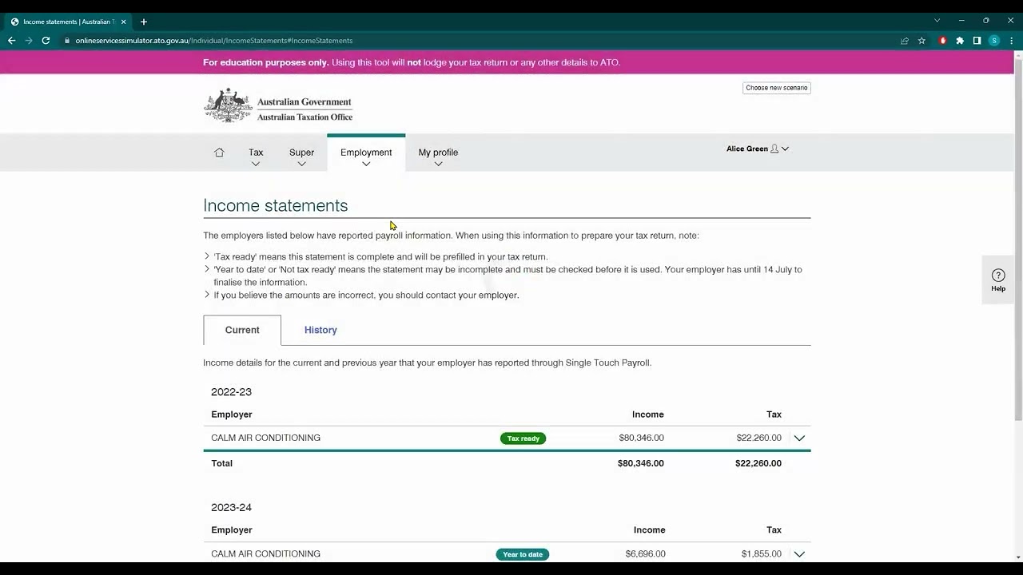1023x575 pixels.
Task: Open the Chrome profile avatar
Action: (994, 41)
